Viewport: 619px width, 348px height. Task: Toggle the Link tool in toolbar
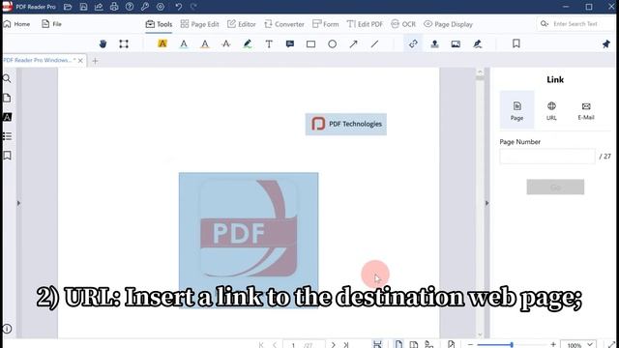tap(413, 43)
